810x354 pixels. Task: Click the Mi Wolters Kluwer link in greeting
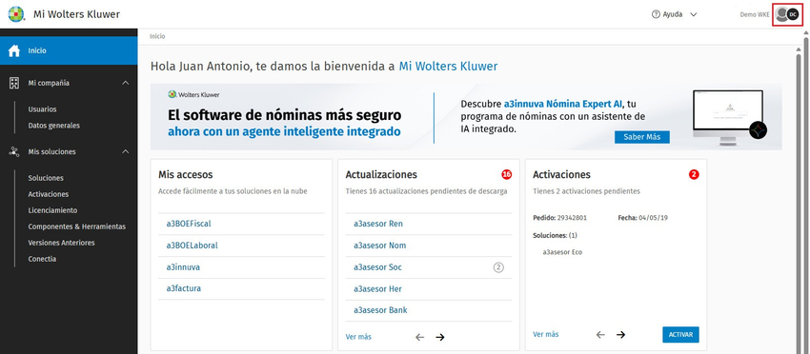click(x=449, y=67)
